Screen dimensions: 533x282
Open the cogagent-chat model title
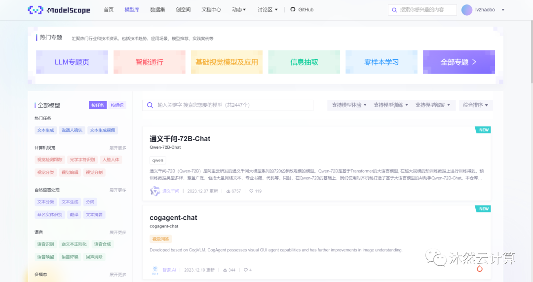click(173, 218)
